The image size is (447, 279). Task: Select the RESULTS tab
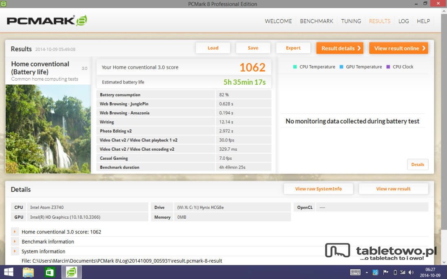click(x=380, y=21)
